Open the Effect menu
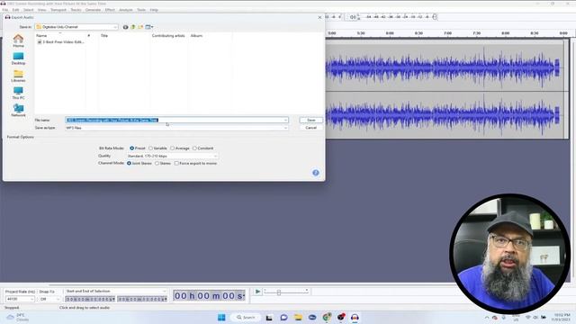The height and width of the screenshot is (324, 576). click(110, 10)
